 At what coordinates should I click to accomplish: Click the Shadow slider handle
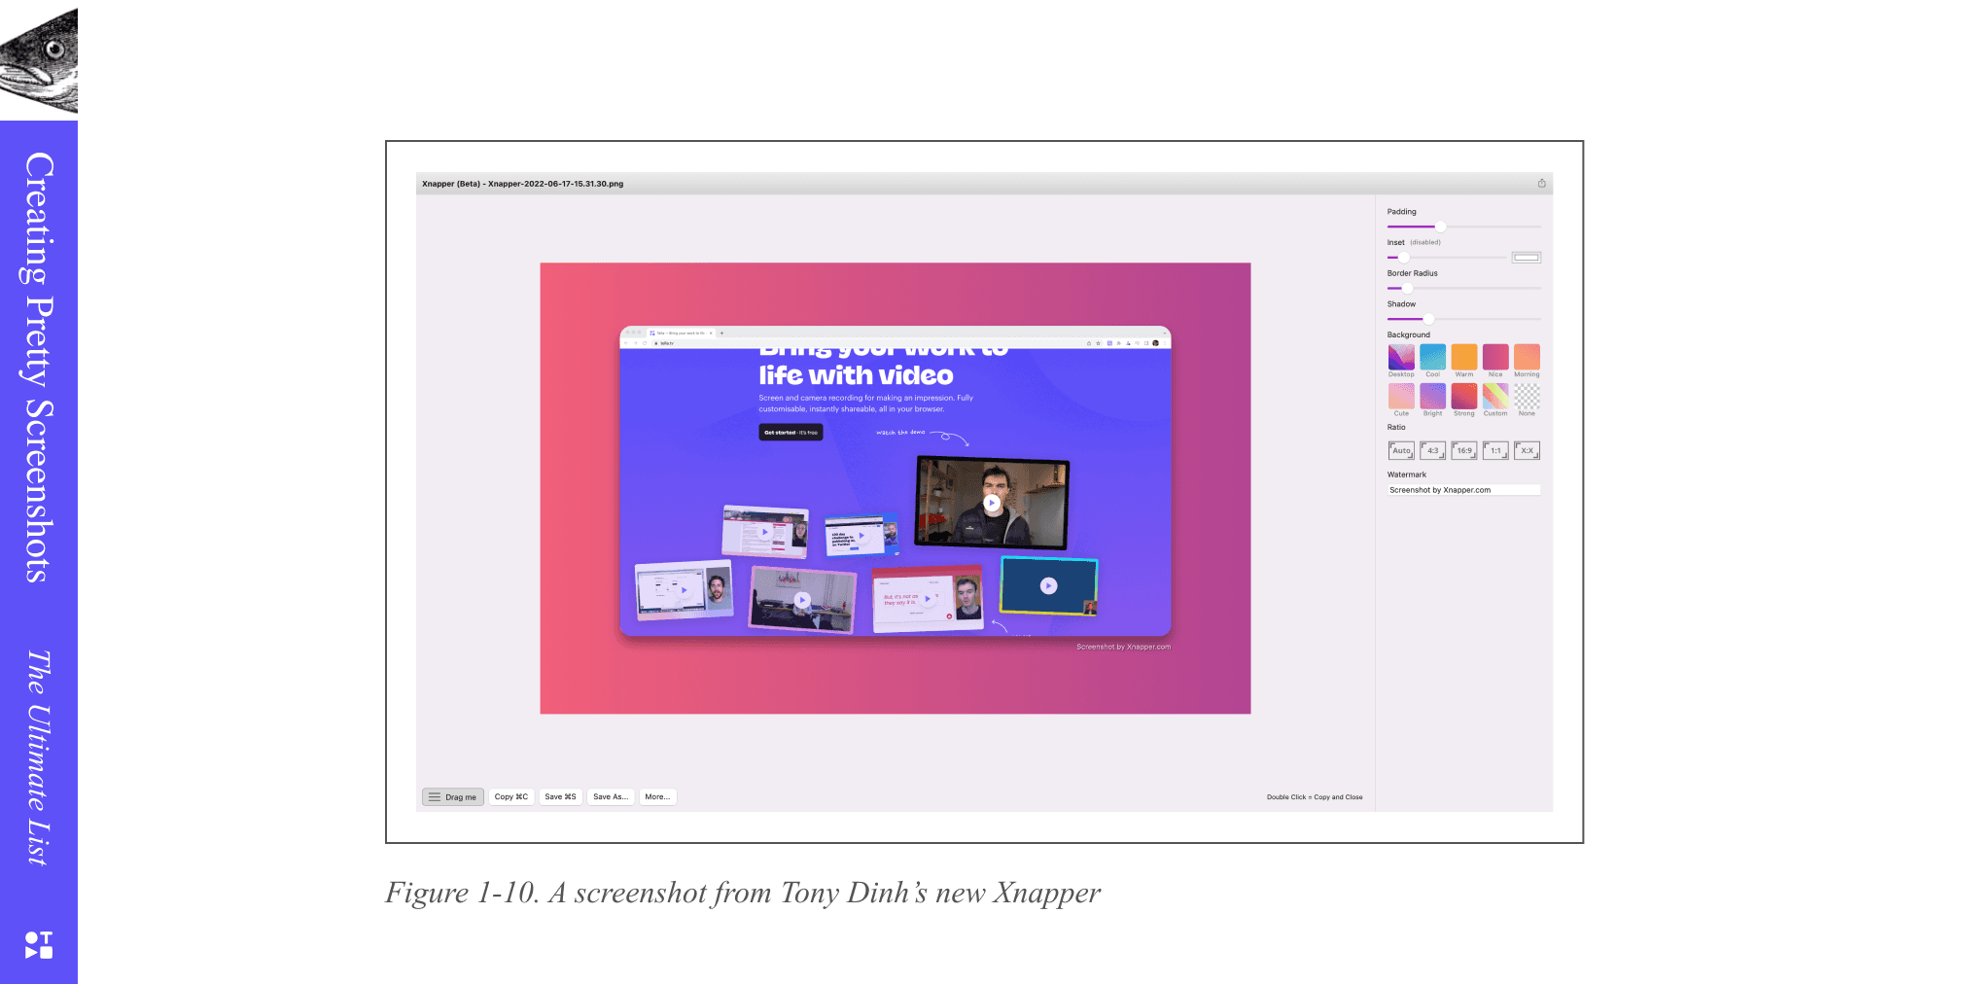(x=1428, y=319)
